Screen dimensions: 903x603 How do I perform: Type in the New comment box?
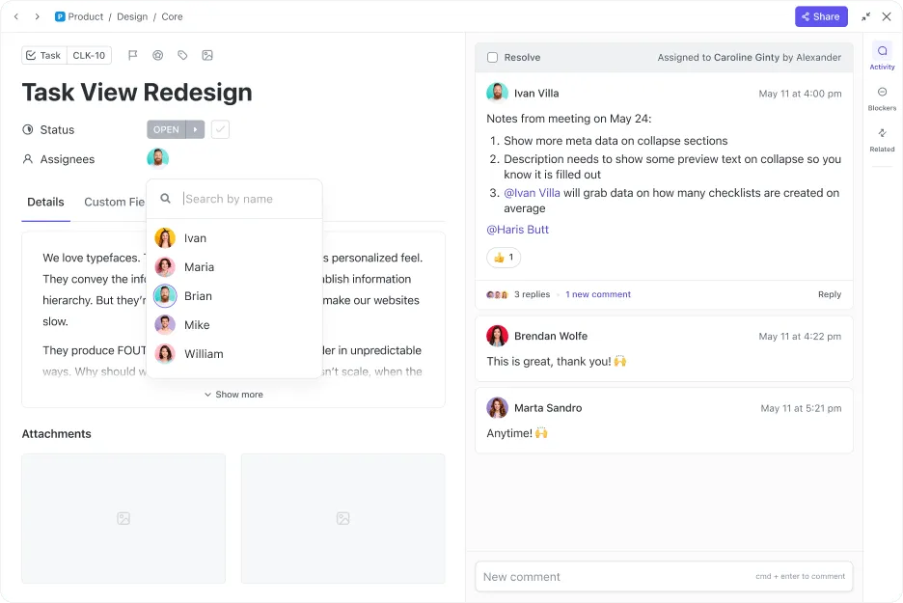(x=664, y=577)
